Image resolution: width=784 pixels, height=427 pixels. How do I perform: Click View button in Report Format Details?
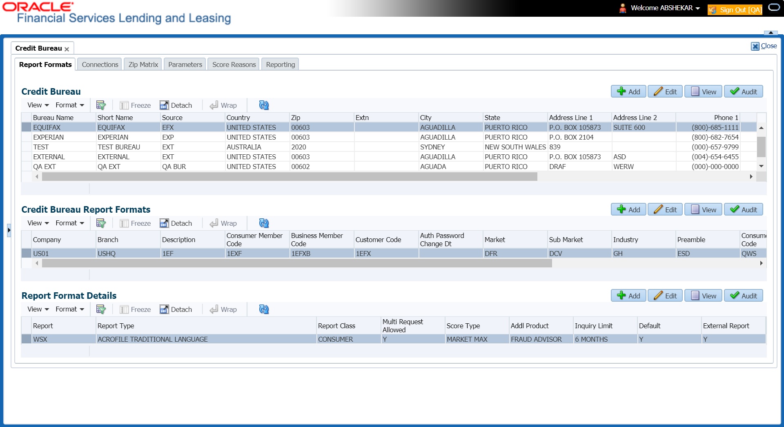[x=704, y=296]
